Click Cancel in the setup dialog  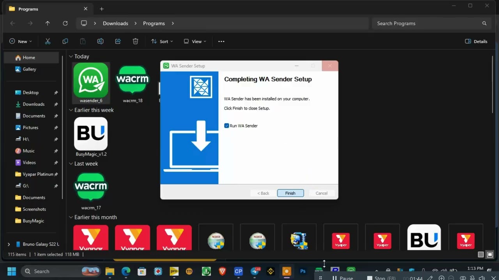click(321, 193)
